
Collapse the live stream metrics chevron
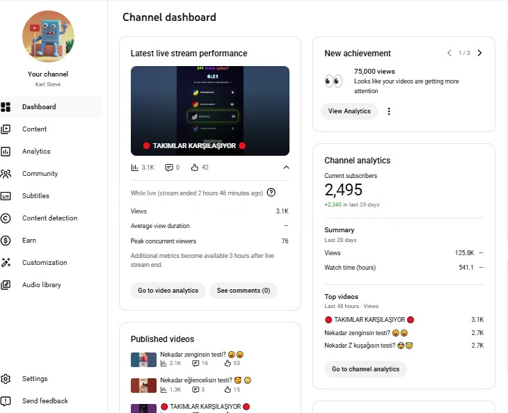point(285,168)
